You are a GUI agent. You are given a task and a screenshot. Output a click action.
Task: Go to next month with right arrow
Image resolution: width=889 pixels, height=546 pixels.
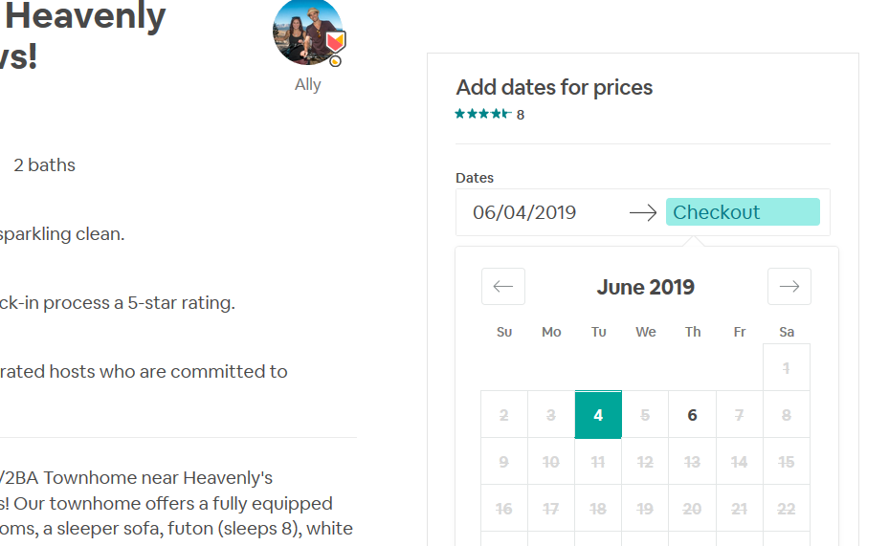[789, 287]
